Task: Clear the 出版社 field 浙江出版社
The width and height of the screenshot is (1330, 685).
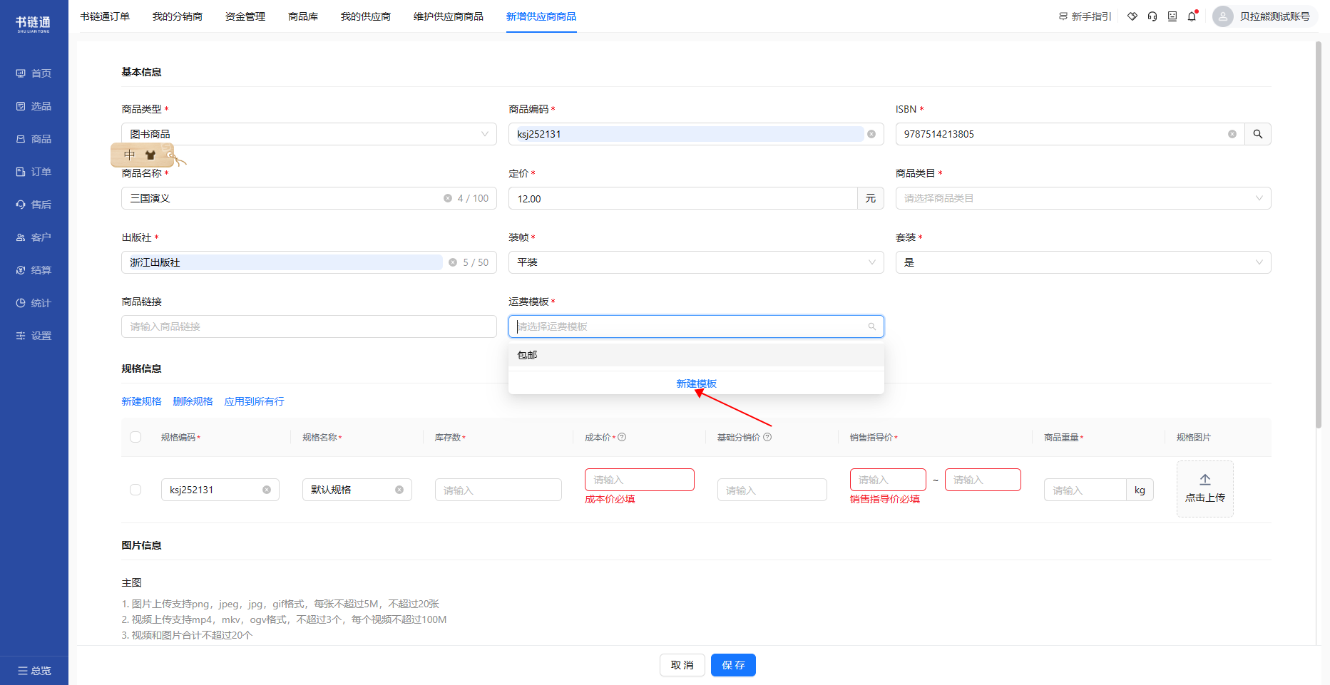Action: click(x=453, y=262)
